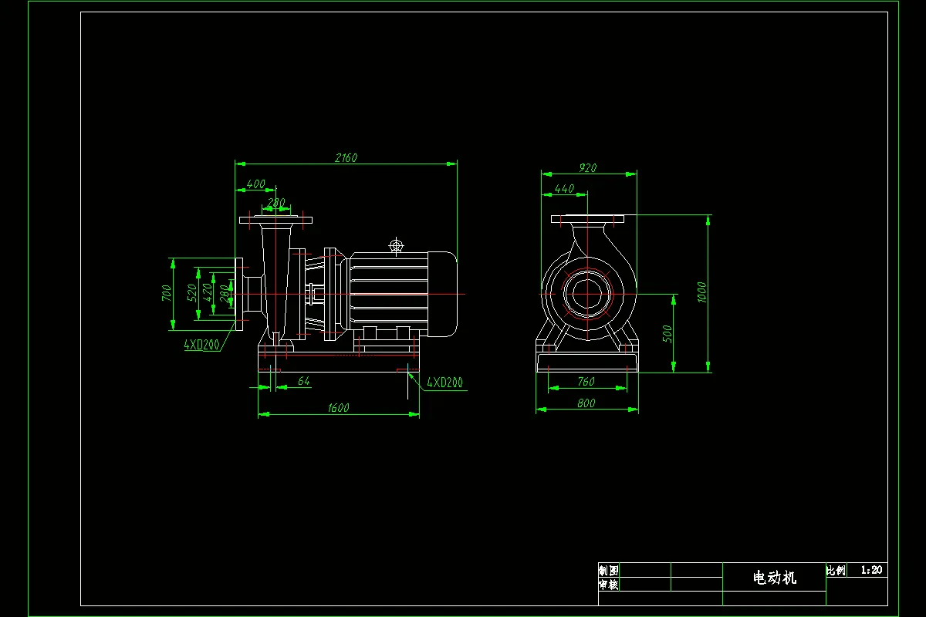Viewport: 926px width, 617px height.
Task: Select the 4XD200 label below the 700 dimension
Action: (x=201, y=346)
